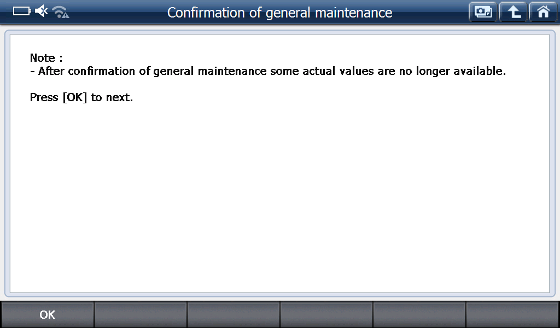Viewport: 560px width, 328px height.
Task: Go to the home screen
Action: (542, 12)
